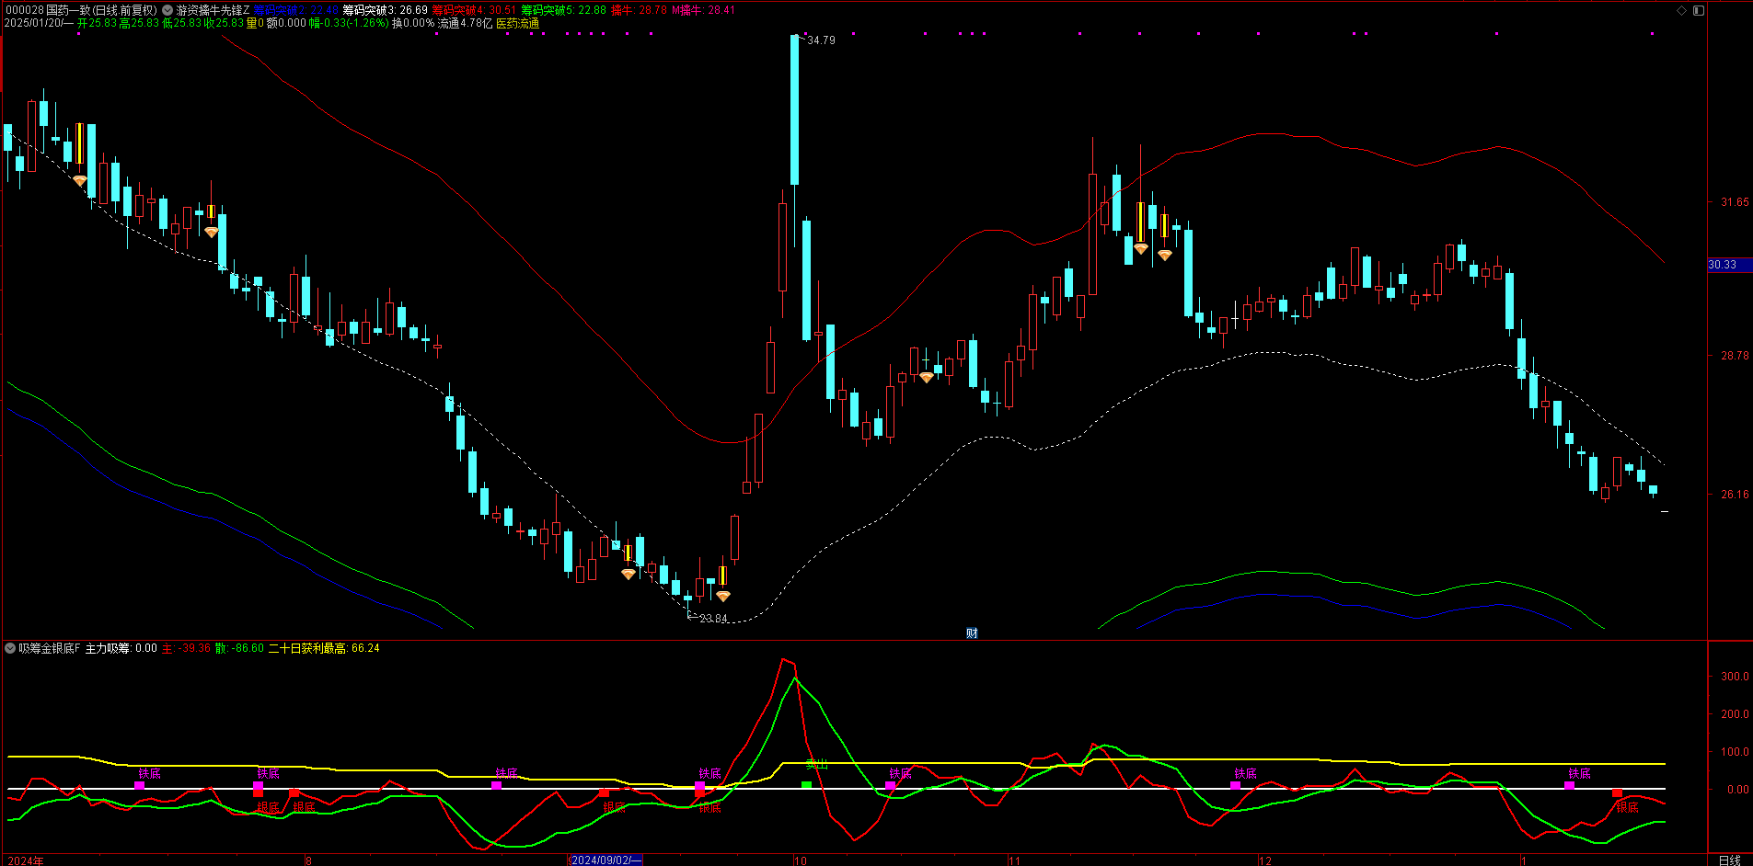Click the highlighted 2024/09/02 date marker

click(x=605, y=860)
